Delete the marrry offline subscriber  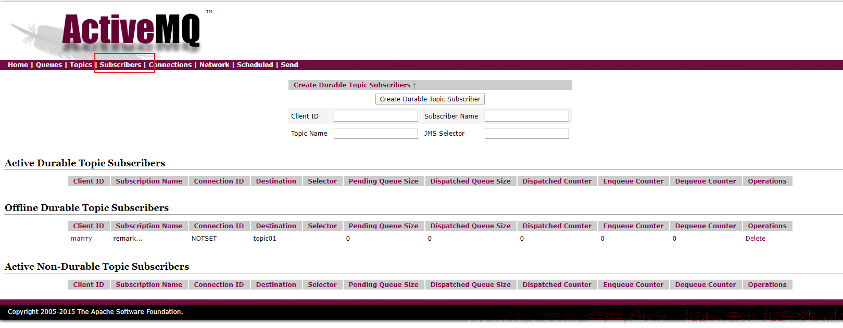pos(755,239)
